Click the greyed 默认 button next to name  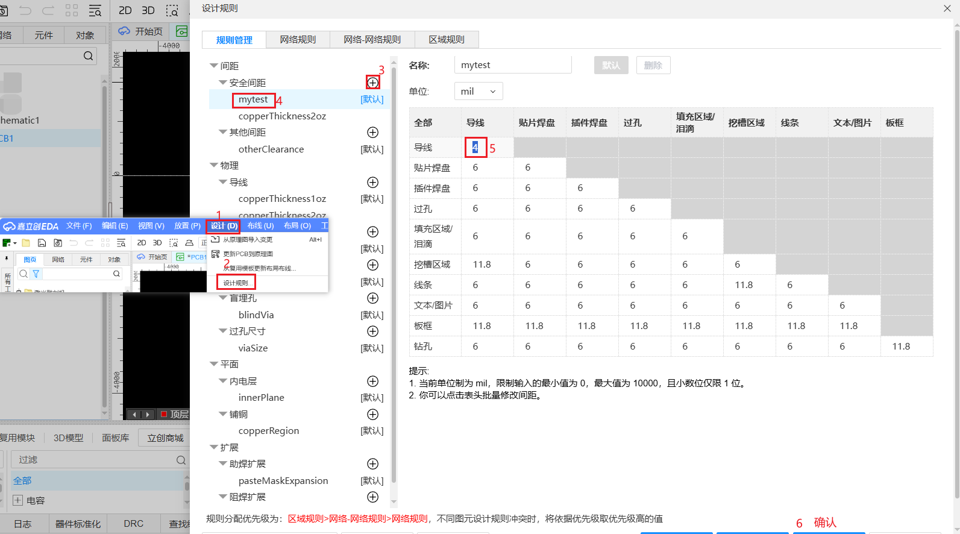(x=611, y=65)
